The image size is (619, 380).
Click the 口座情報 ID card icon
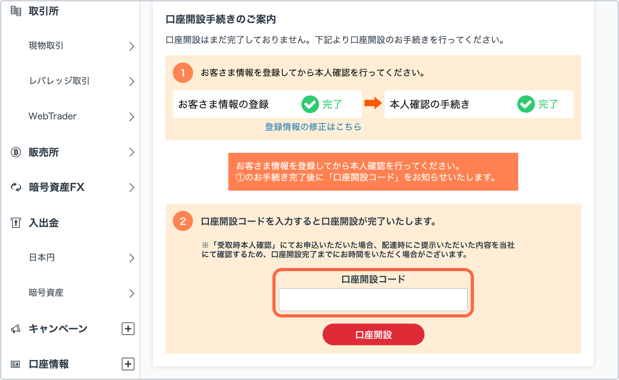coord(15,364)
